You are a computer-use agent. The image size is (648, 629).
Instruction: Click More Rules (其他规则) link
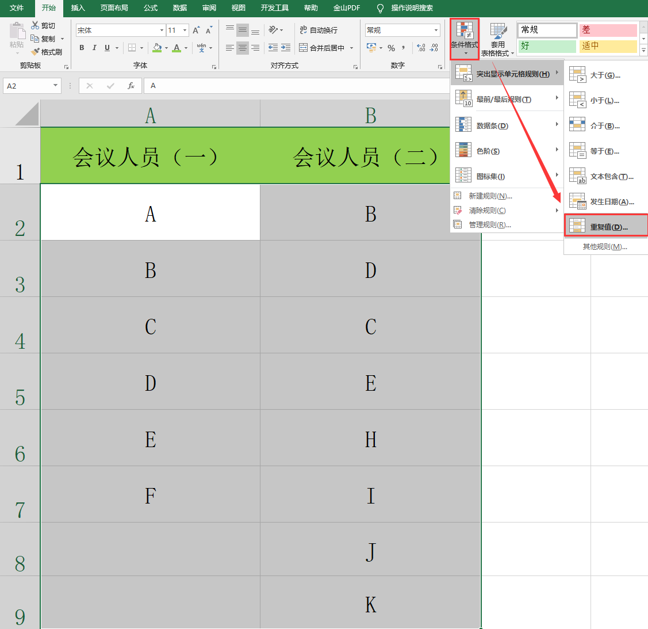click(x=605, y=247)
